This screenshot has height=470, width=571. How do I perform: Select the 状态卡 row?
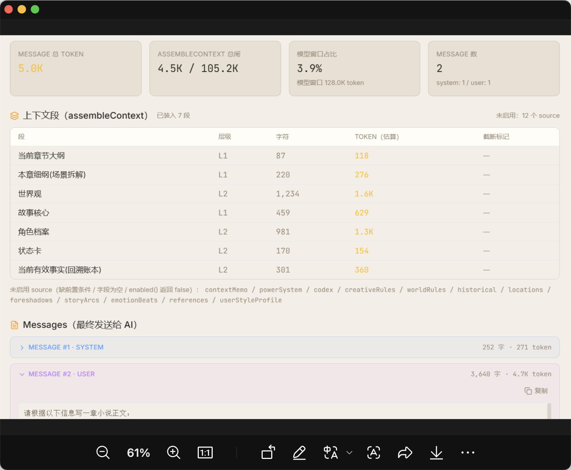click(285, 251)
